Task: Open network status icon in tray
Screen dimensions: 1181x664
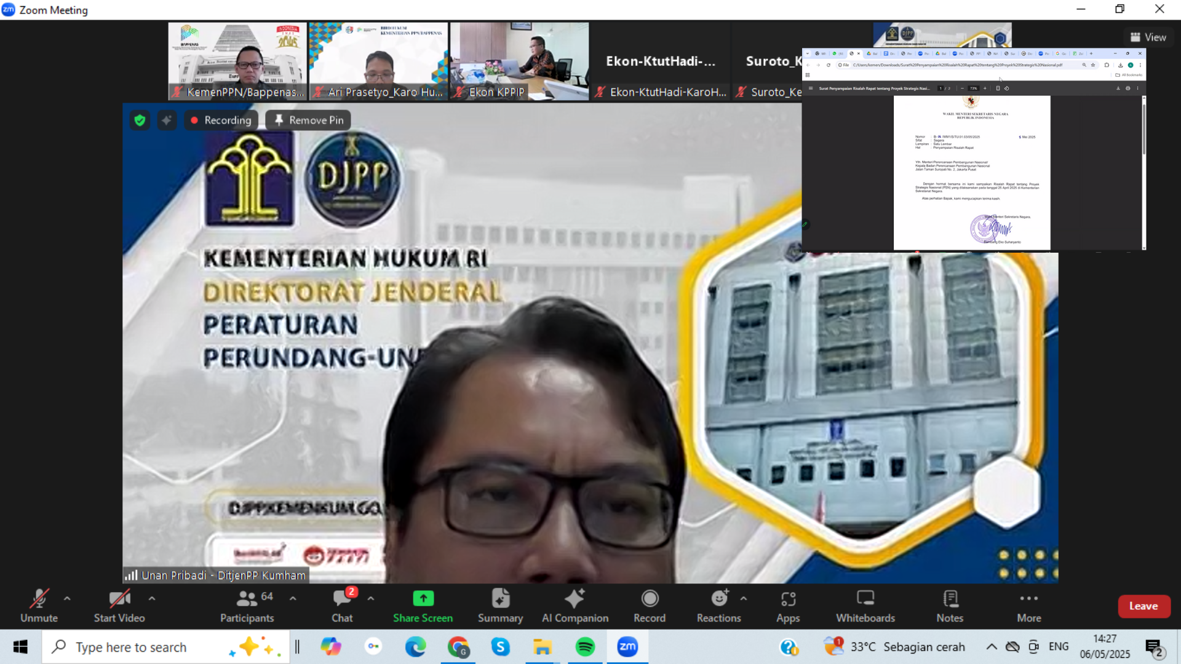Action: (1012, 647)
